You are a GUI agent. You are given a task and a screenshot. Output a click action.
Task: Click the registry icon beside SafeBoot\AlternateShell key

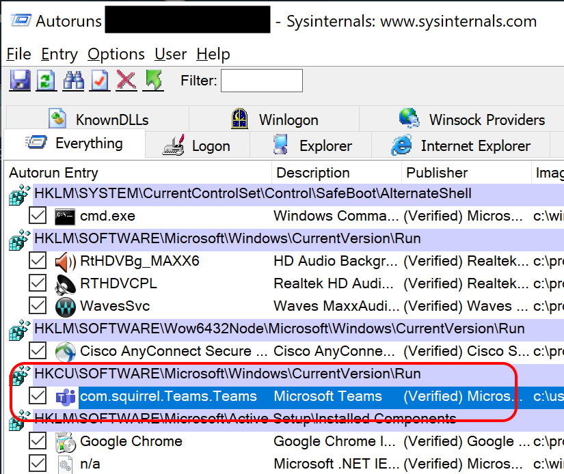(19, 195)
